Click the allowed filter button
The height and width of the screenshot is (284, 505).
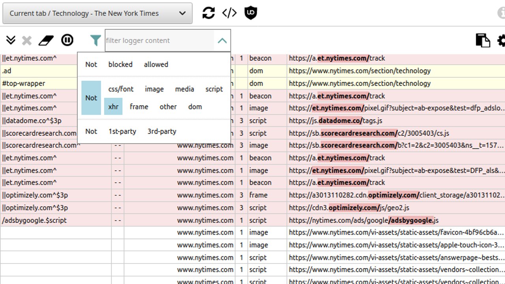tap(155, 64)
